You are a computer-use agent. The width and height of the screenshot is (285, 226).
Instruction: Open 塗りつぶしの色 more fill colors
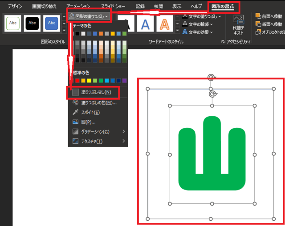[75, 103]
